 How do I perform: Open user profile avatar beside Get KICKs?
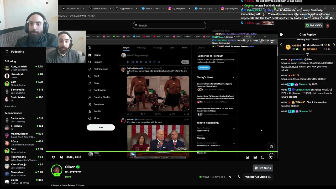tap(328, 25)
